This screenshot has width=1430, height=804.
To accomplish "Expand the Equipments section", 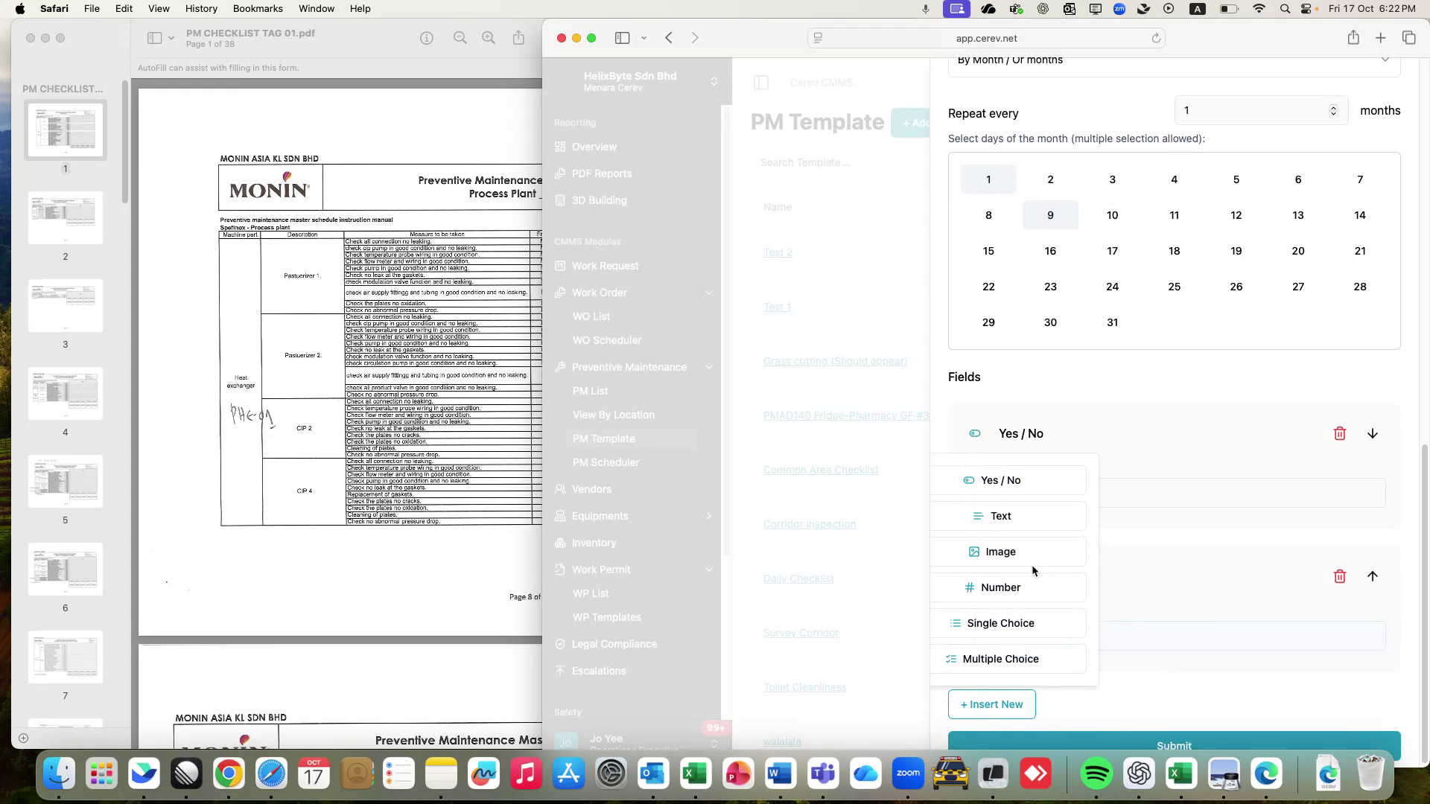I will tap(708, 516).
